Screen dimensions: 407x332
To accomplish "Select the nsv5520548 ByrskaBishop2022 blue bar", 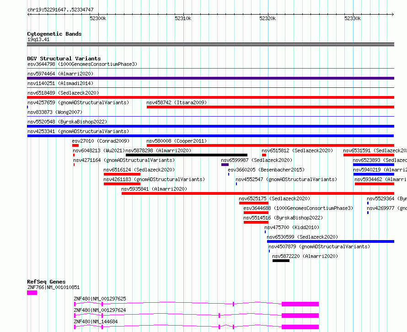I will (210, 126).
